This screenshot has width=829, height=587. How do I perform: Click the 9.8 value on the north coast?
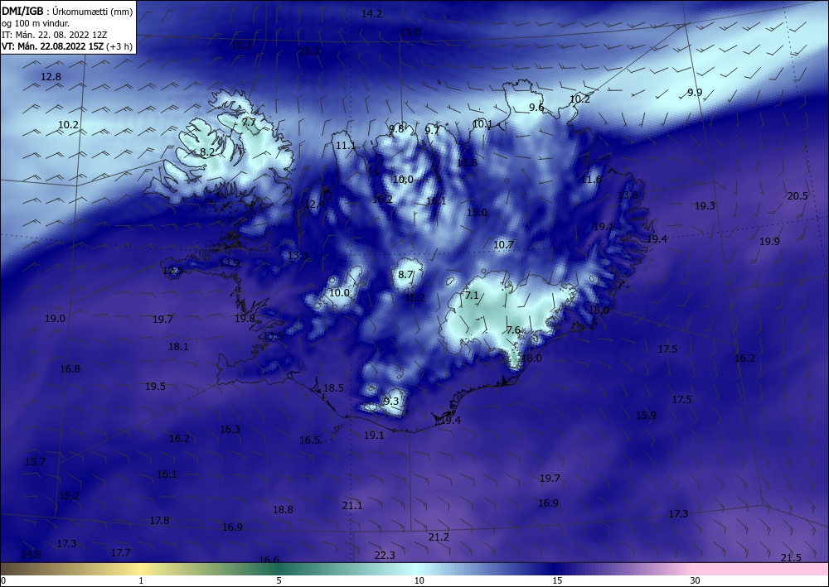[x=396, y=129]
